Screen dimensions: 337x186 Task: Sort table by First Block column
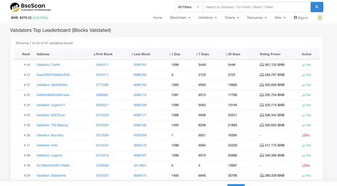click(x=103, y=54)
